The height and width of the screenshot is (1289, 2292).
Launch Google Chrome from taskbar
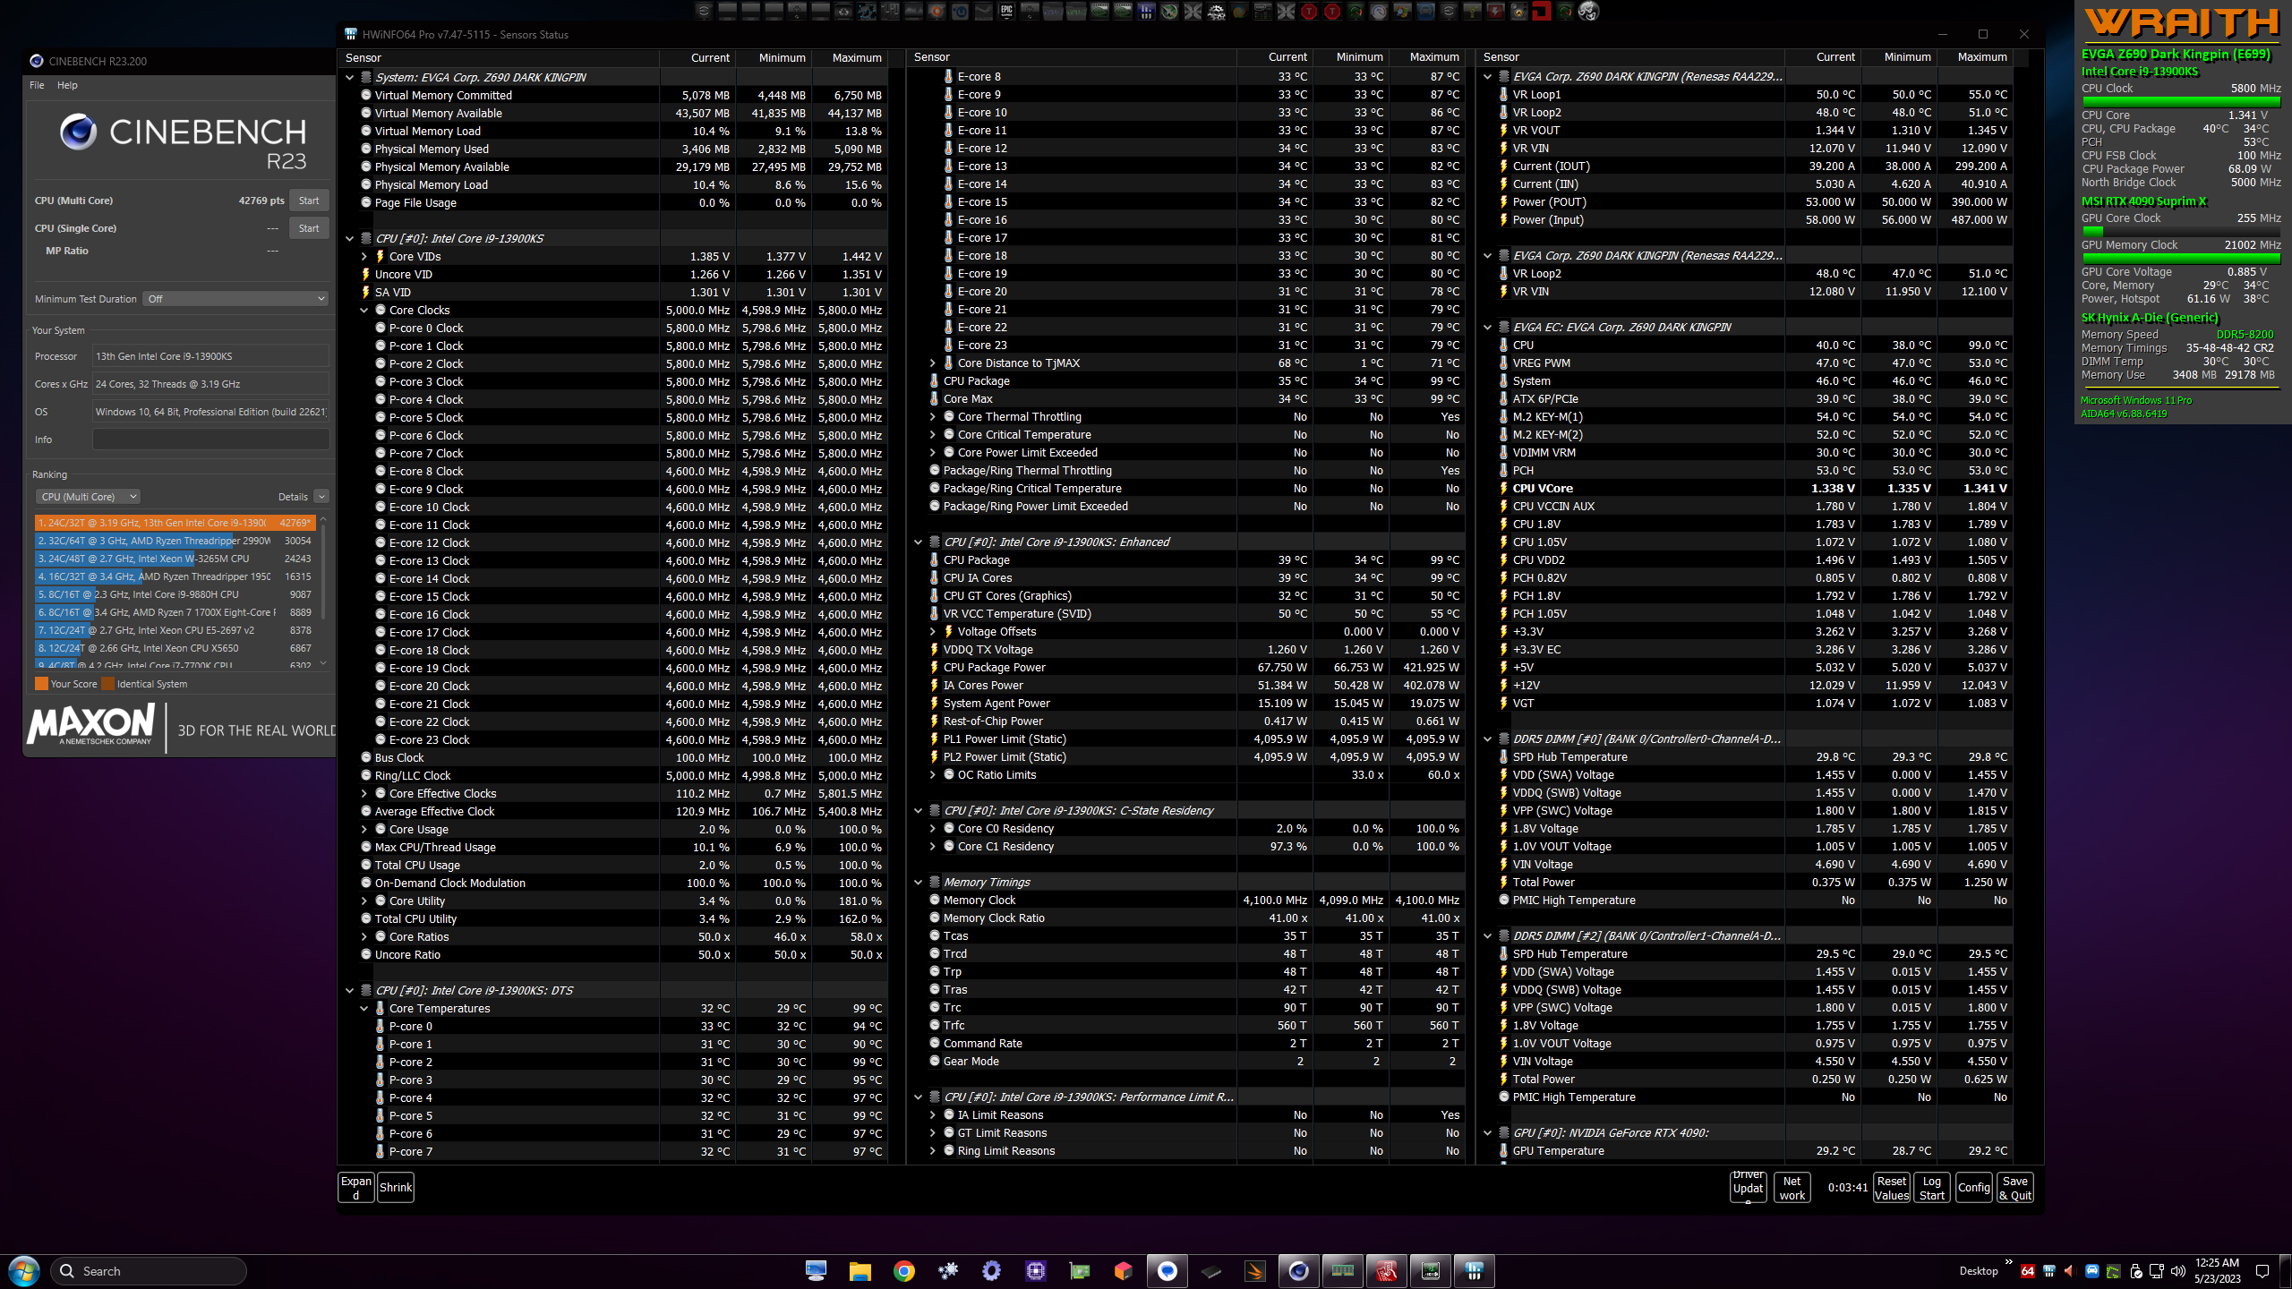coord(904,1271)
